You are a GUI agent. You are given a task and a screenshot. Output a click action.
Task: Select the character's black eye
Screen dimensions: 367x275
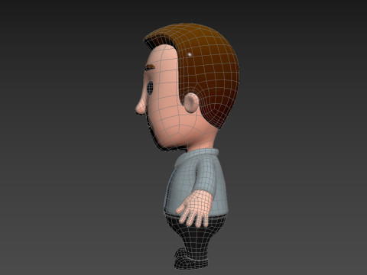point(150,88)
